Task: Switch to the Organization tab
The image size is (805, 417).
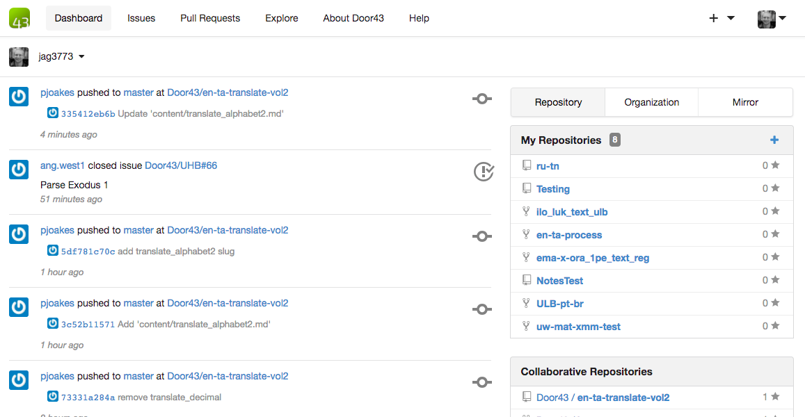Action: coord(651,102)
